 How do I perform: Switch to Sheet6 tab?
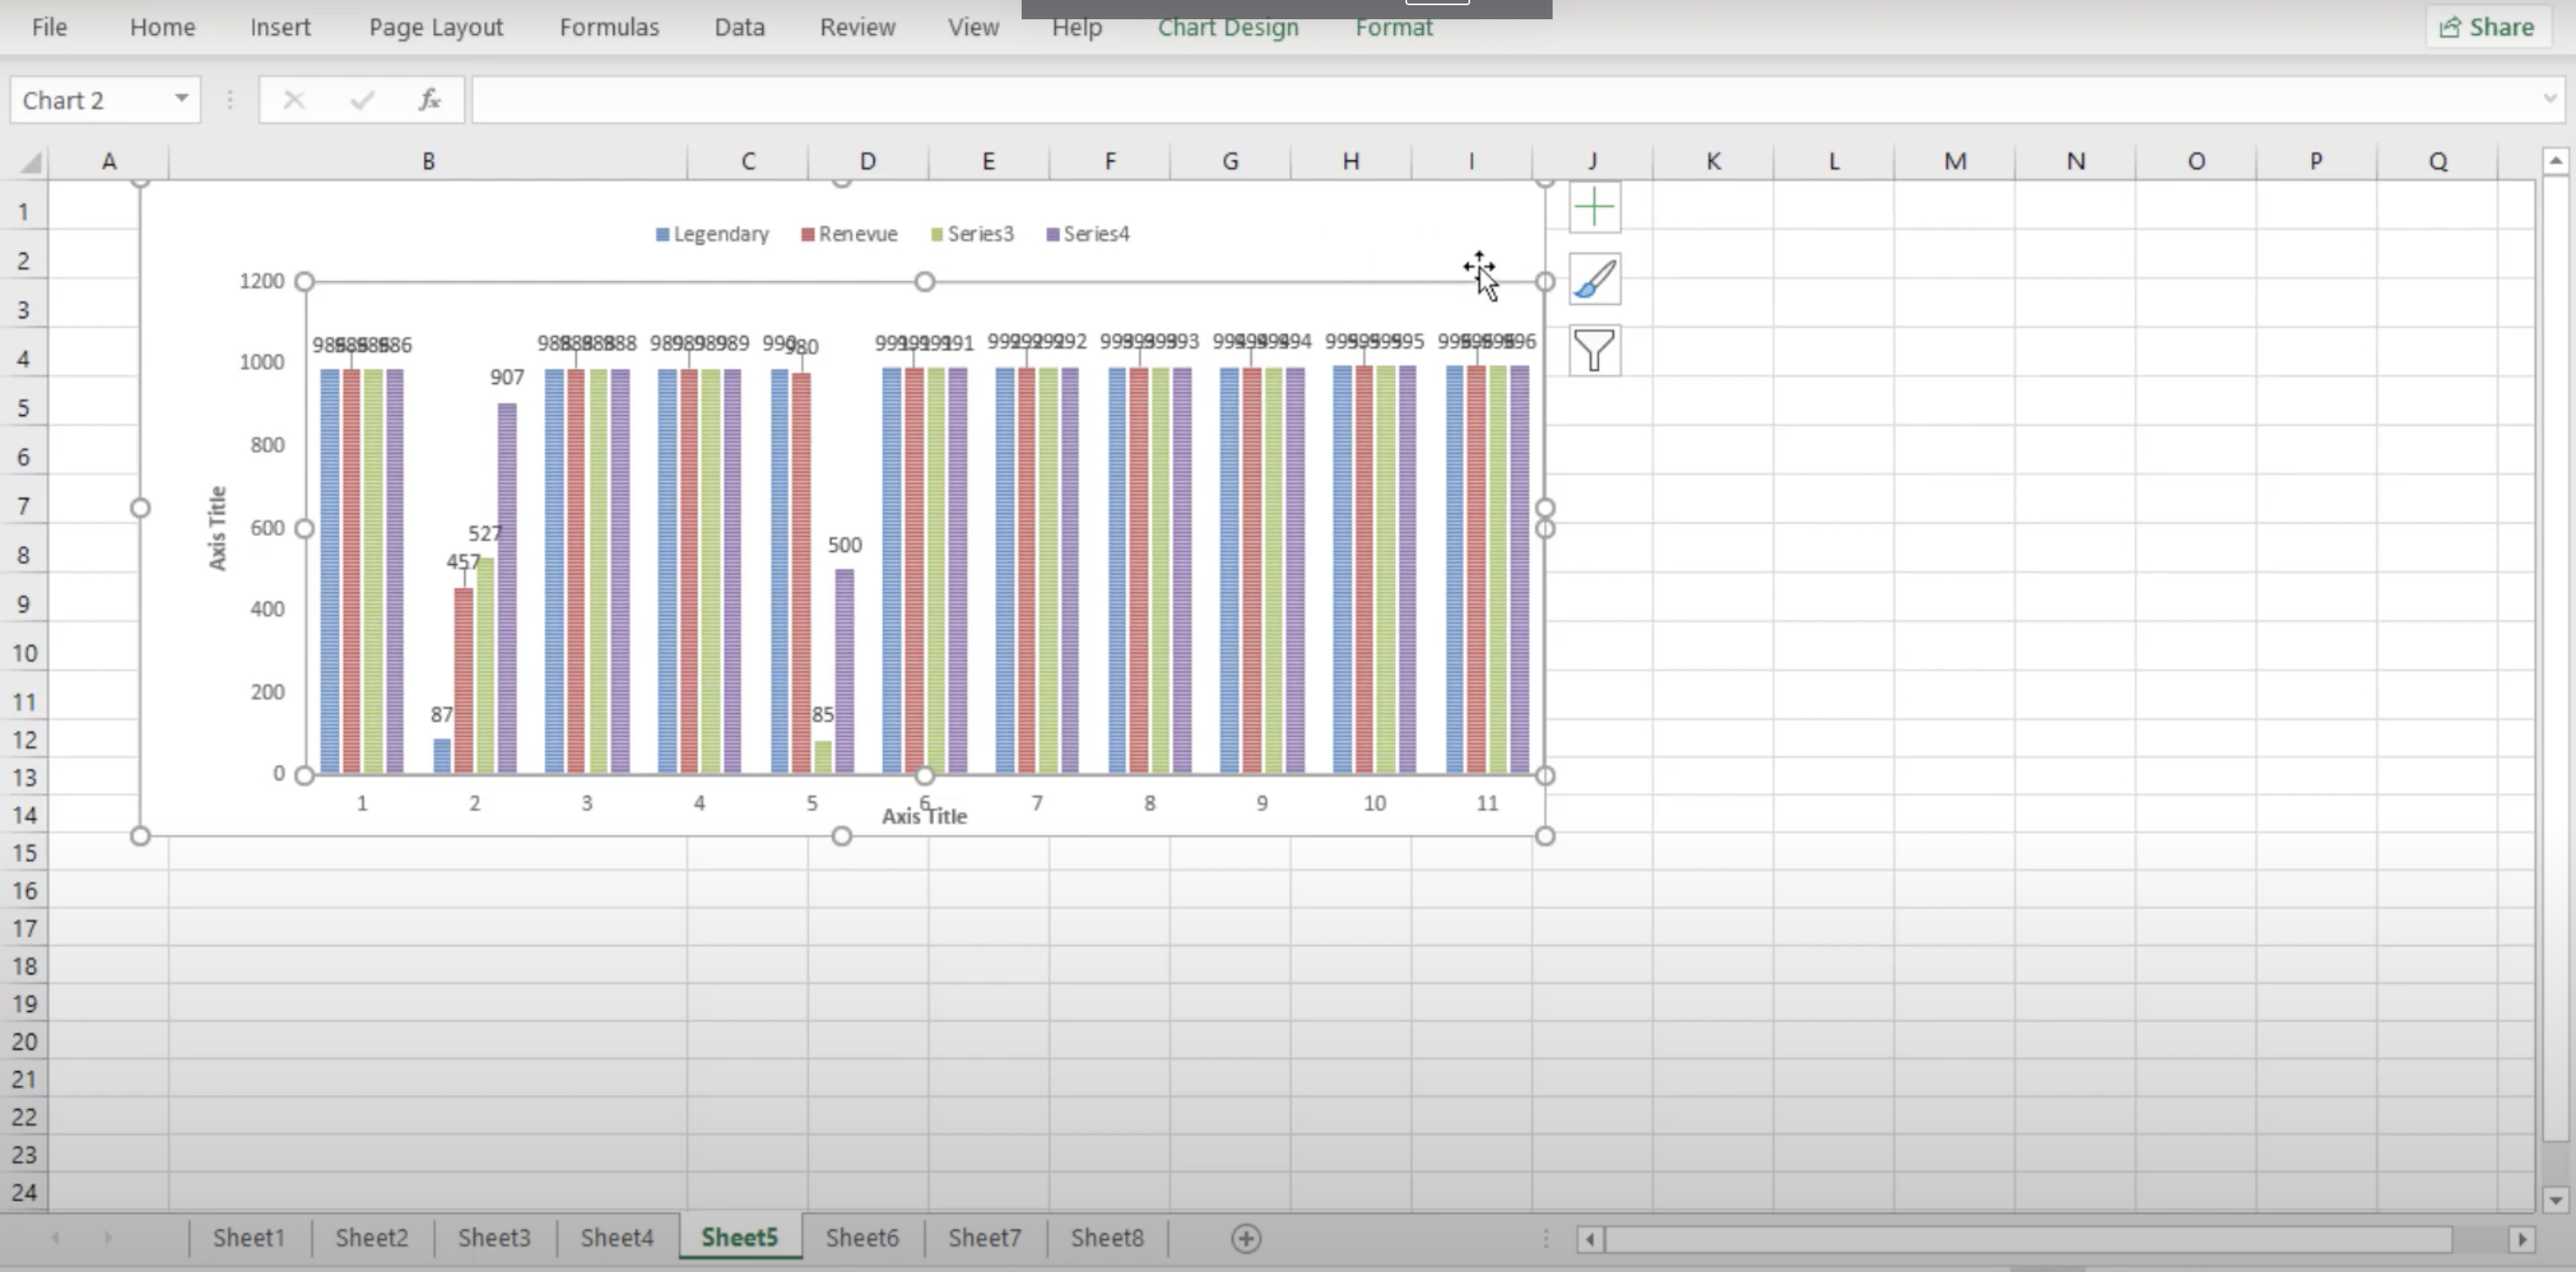point(862,1238)
